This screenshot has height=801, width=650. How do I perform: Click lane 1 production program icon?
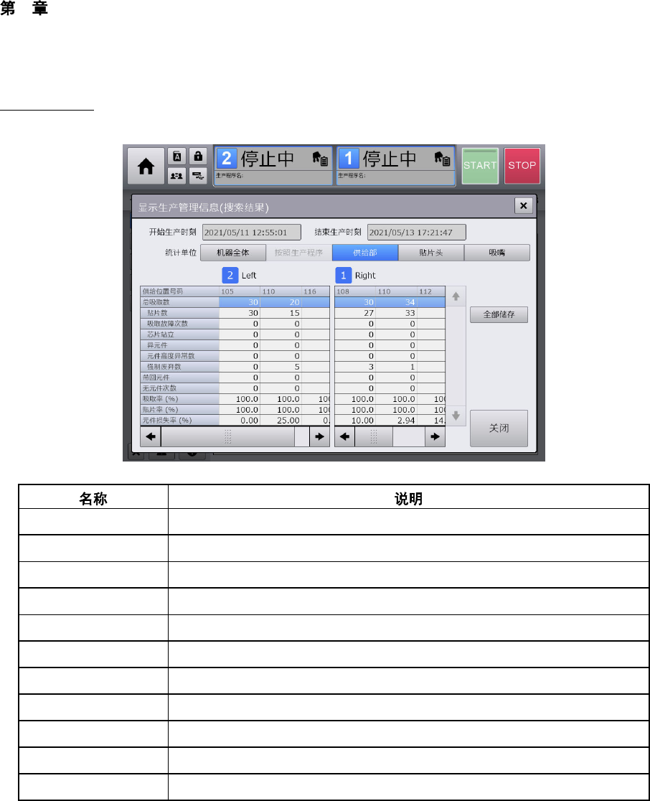click(442, 159)
